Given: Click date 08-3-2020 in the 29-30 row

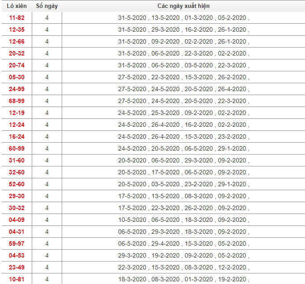Looking at the screenshot, I should pos(199,196).
